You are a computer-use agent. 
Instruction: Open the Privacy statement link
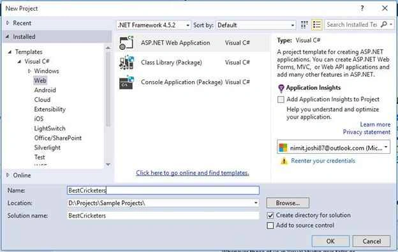pyautogui.click(x=367, y=132)
